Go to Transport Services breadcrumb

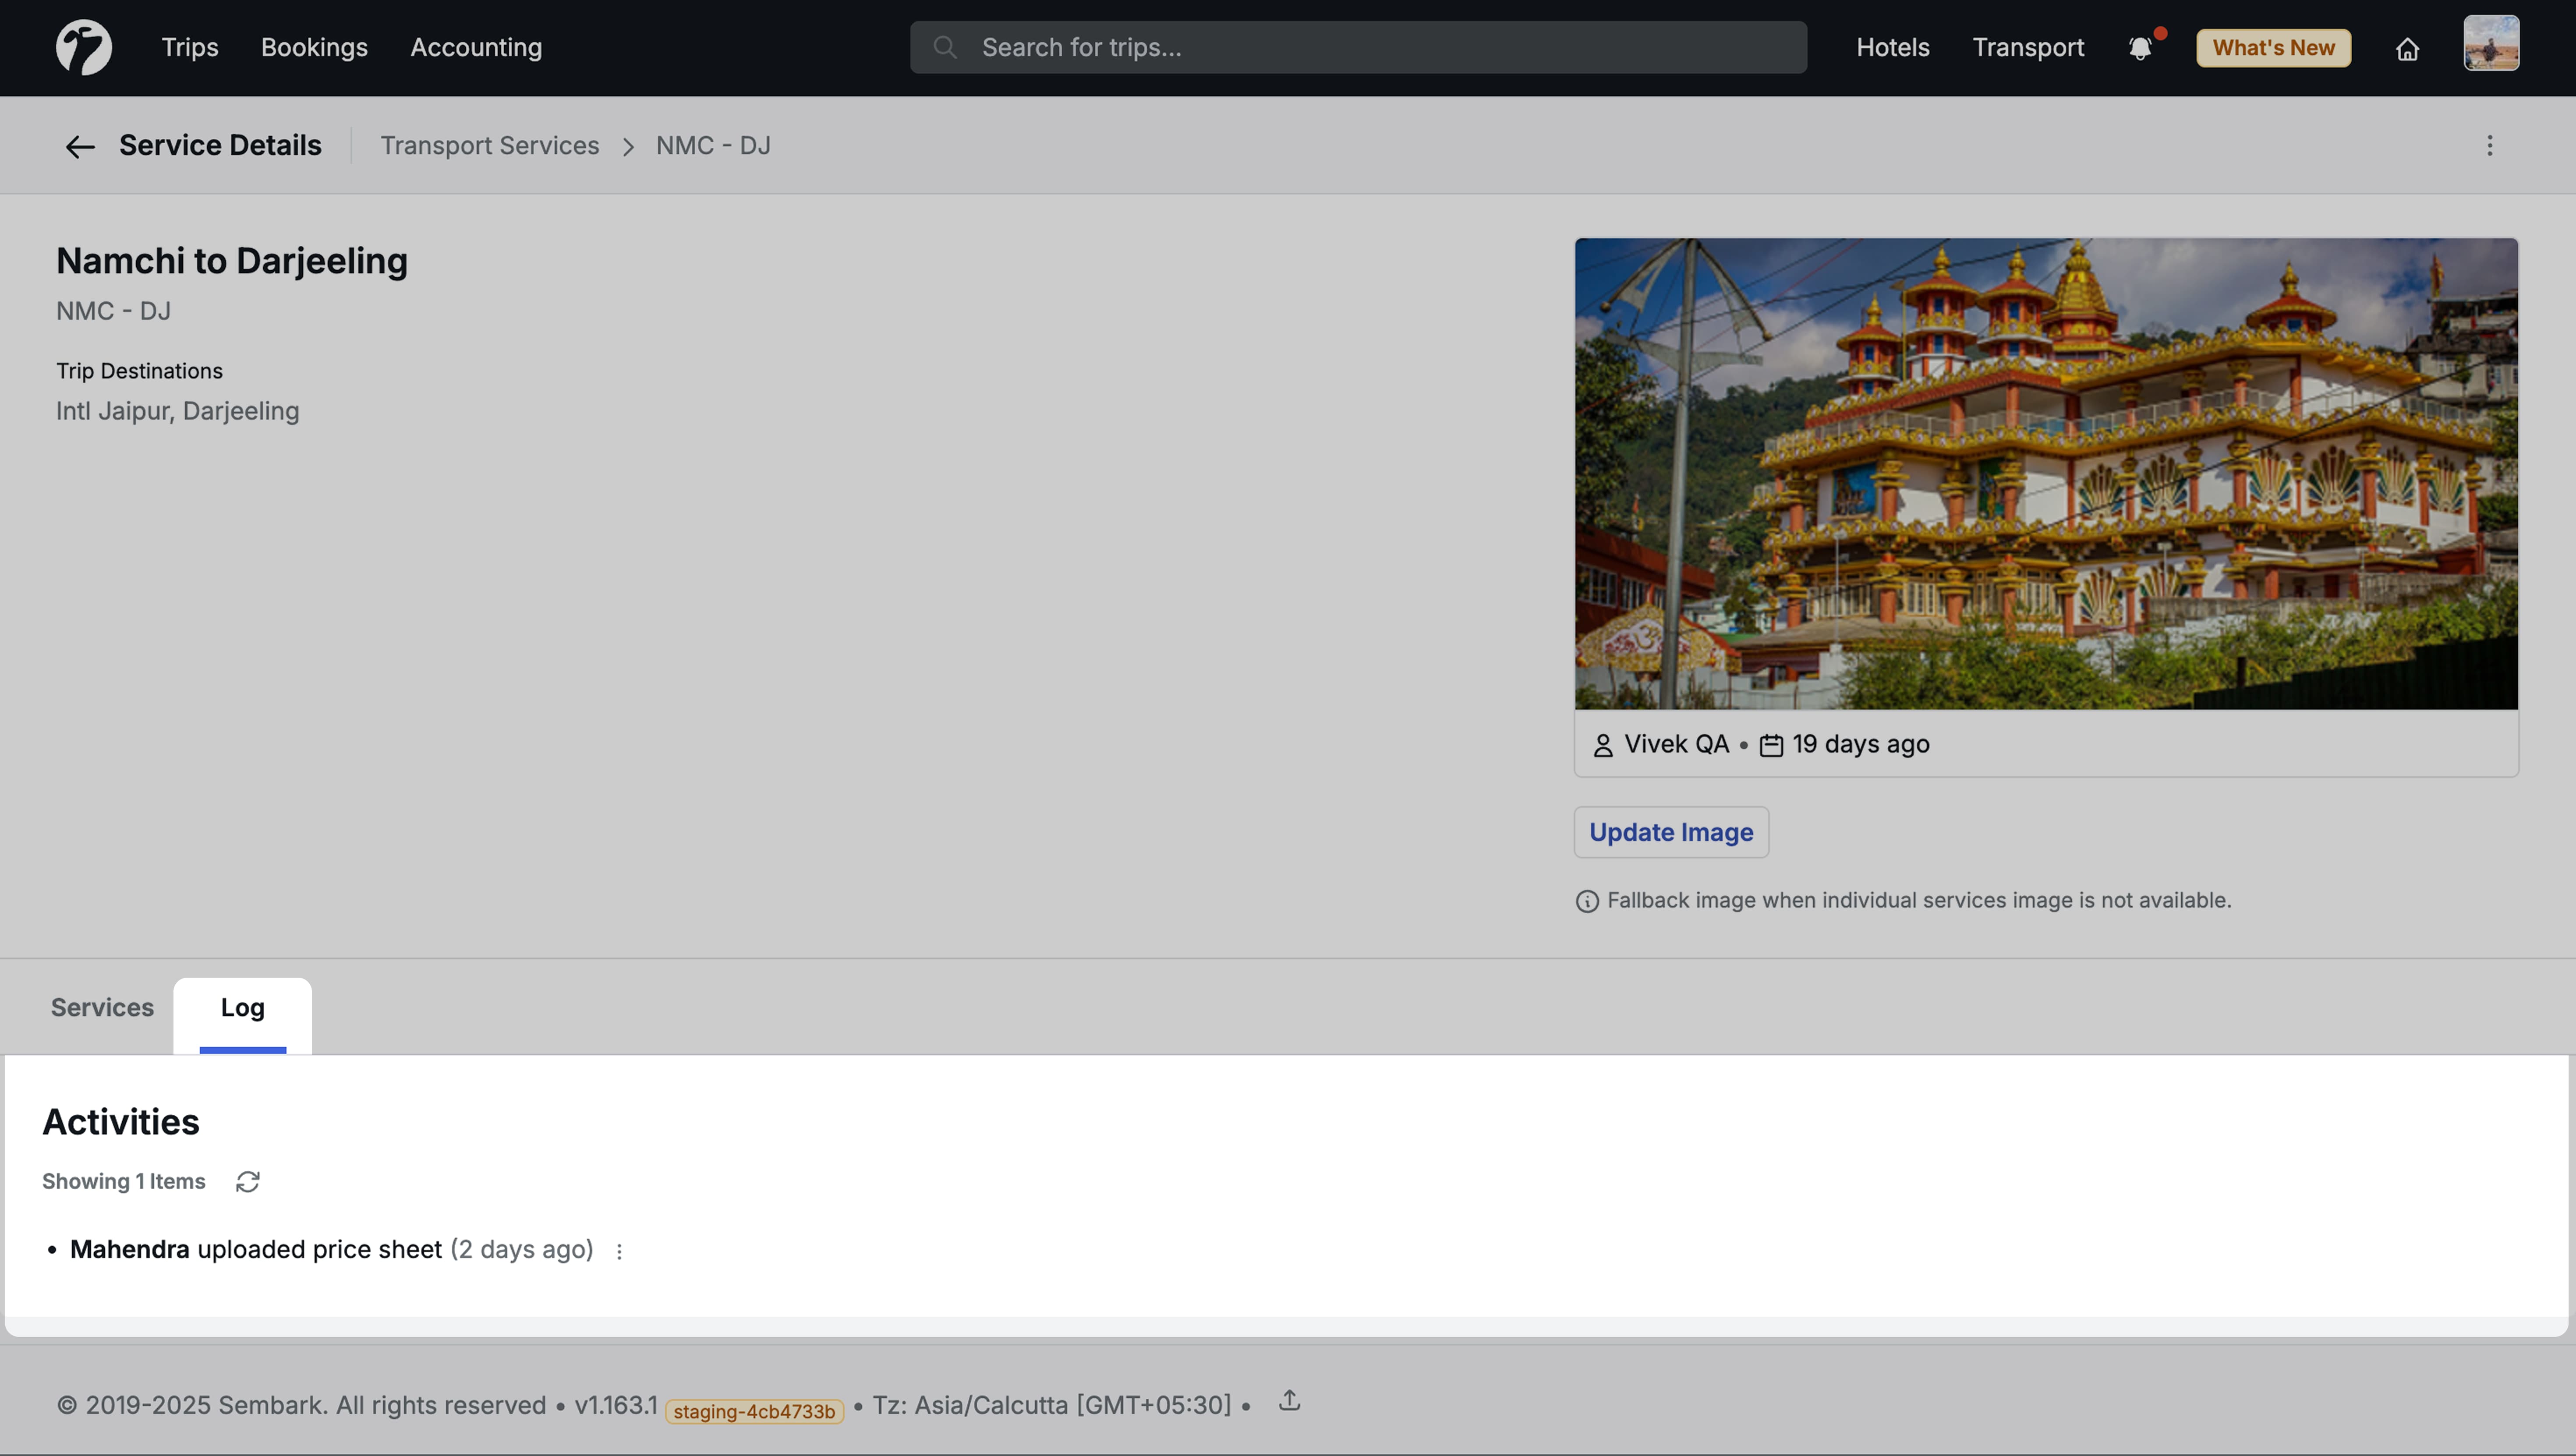coord(489,146)
